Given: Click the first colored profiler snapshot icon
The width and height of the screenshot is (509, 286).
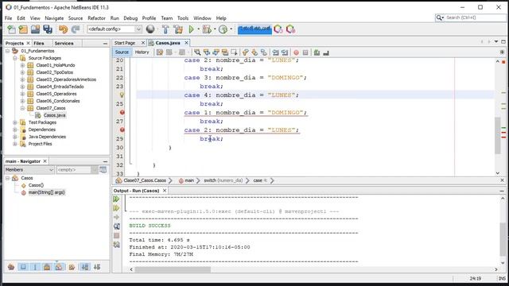Looking at the screenshot, I should (278, 29).
